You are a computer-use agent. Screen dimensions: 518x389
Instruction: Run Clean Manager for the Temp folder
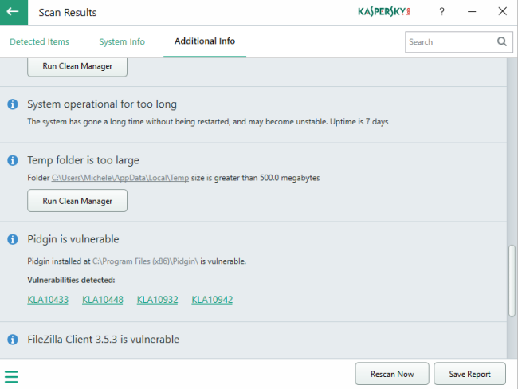pyautogui.click(x=77, y=201)
